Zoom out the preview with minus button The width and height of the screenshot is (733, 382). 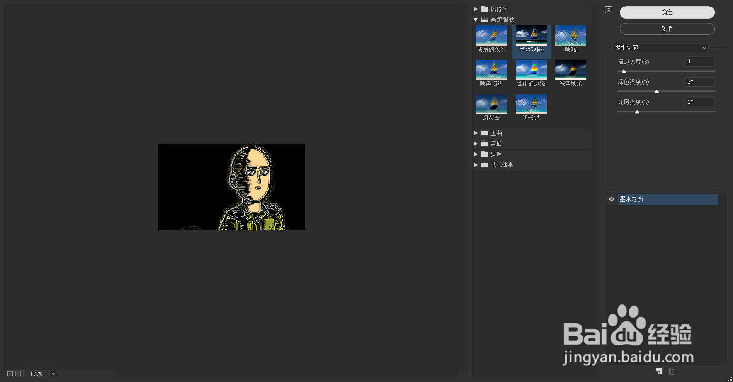[x=10, y=374]
